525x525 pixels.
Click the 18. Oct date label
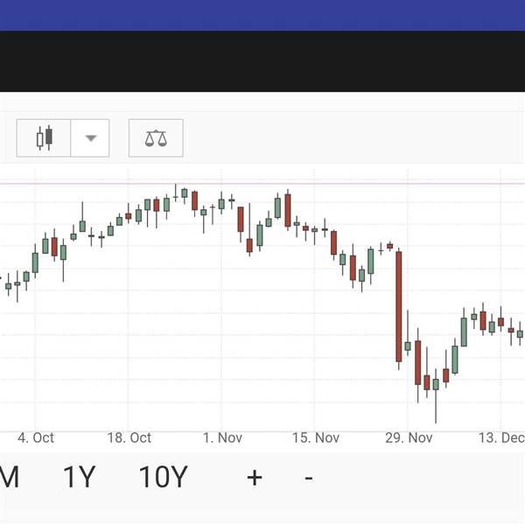pos(129,437)
